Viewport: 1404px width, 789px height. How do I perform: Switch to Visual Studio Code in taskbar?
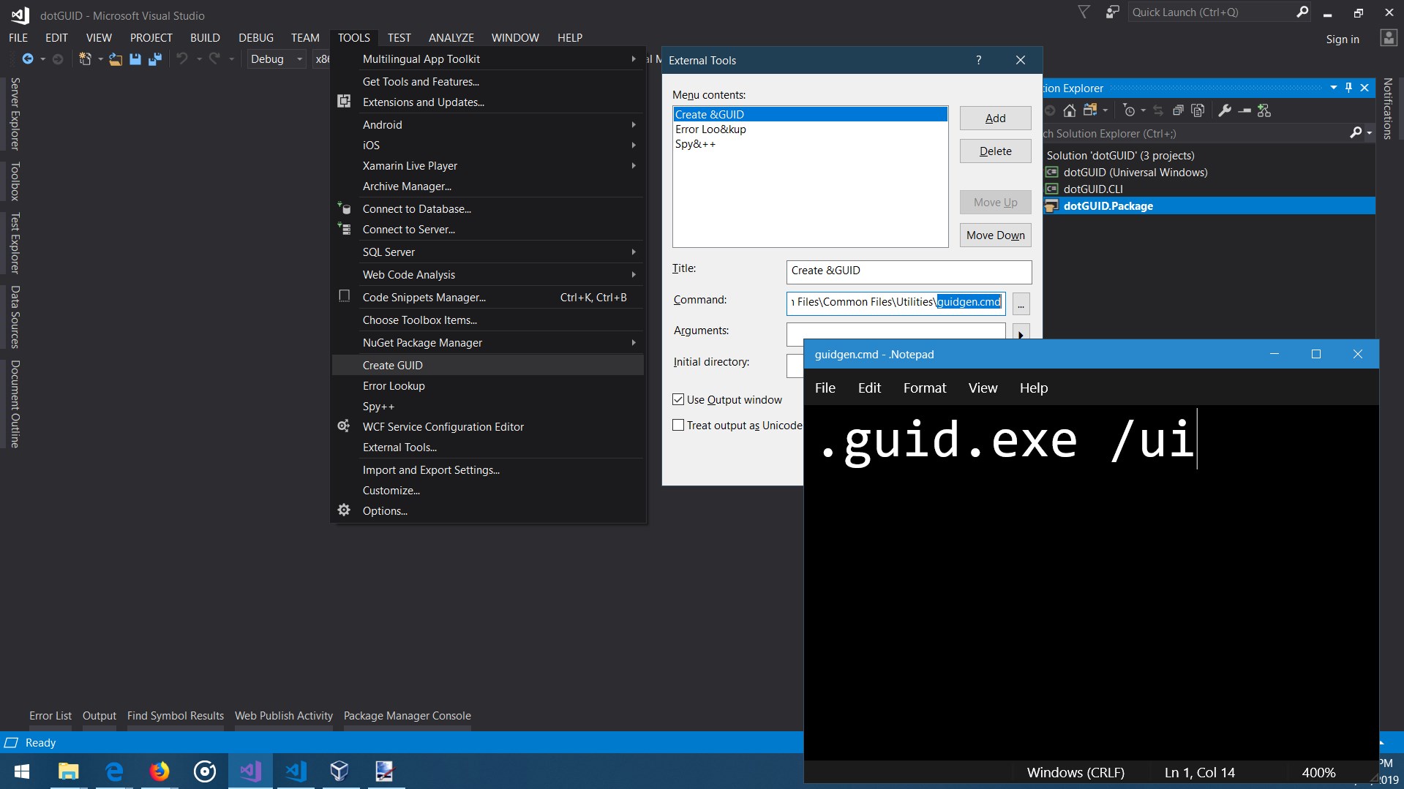296,771
